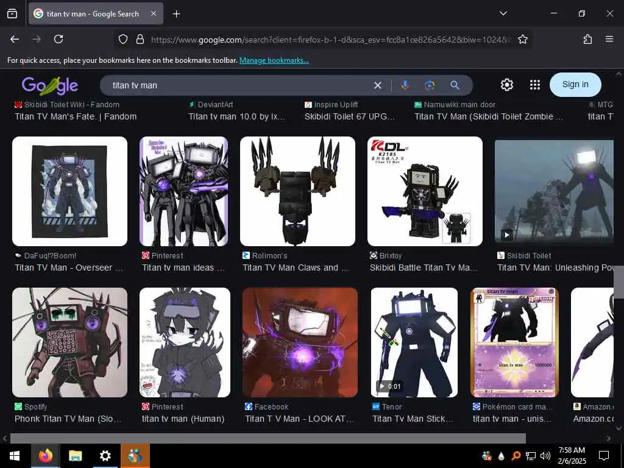624x468 pixels.
Task: Open the volume speaker tray icon
Action: coord(545,456)
